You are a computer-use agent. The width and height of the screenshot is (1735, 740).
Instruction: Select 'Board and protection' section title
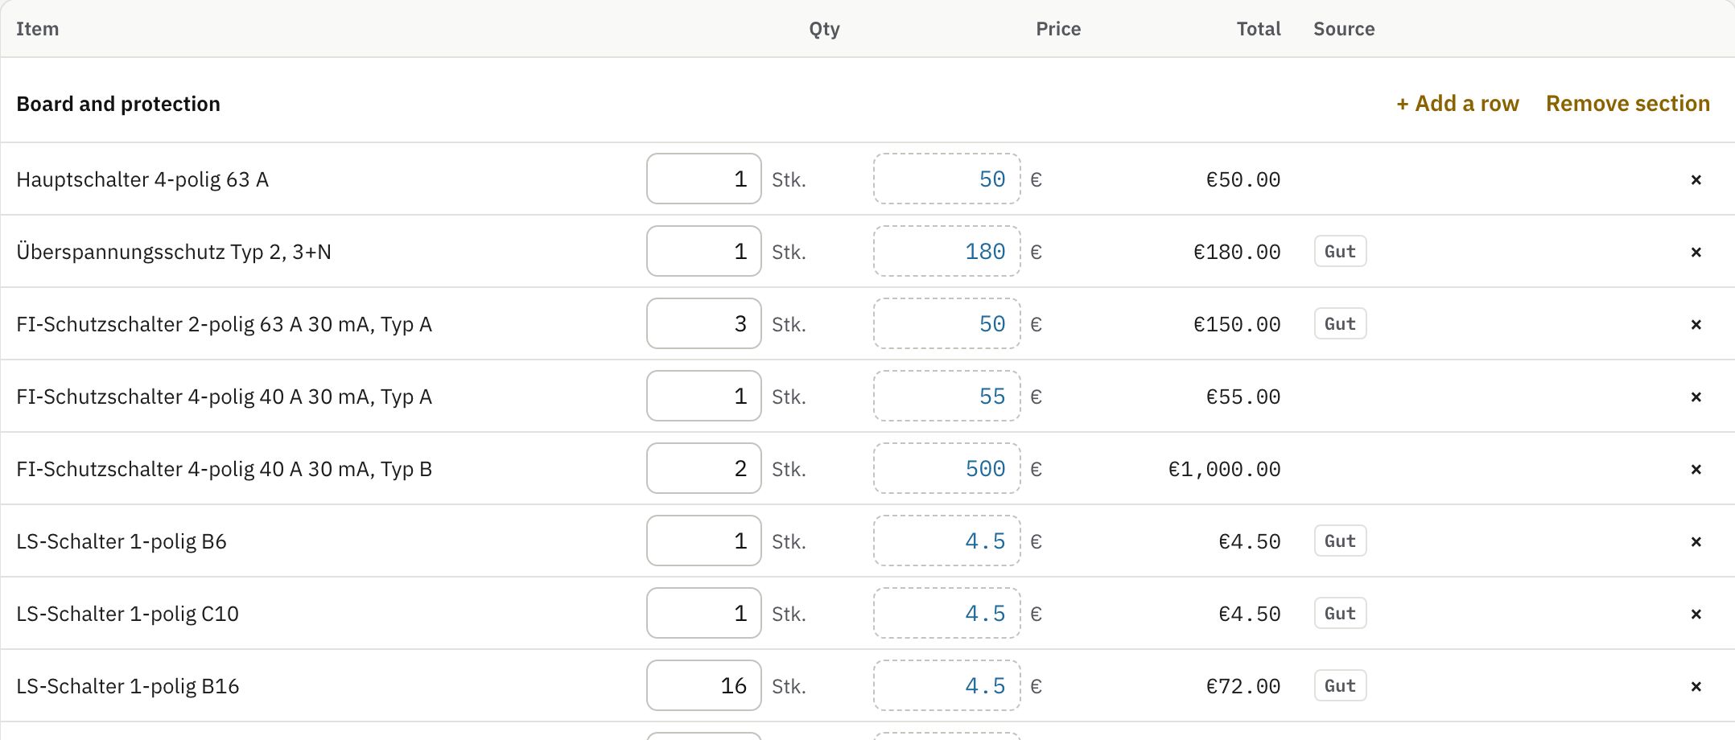pos(118,104)
